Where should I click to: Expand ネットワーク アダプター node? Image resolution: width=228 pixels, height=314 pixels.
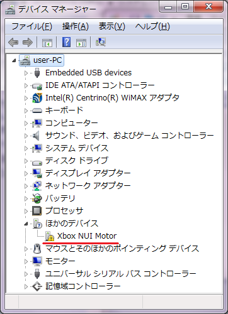[26, 186]
